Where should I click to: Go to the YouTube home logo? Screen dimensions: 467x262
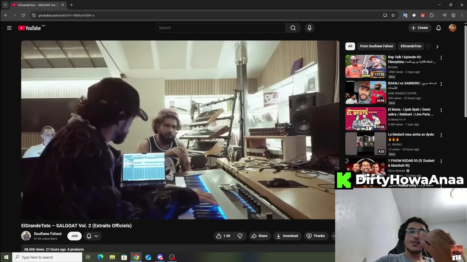pyautogui.click(x=30, y=28)
